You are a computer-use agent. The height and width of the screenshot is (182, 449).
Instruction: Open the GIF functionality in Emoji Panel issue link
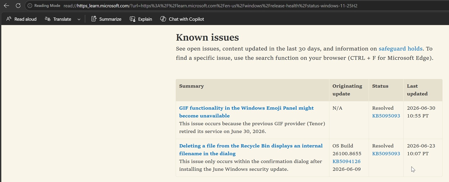(x=246, y=112)
